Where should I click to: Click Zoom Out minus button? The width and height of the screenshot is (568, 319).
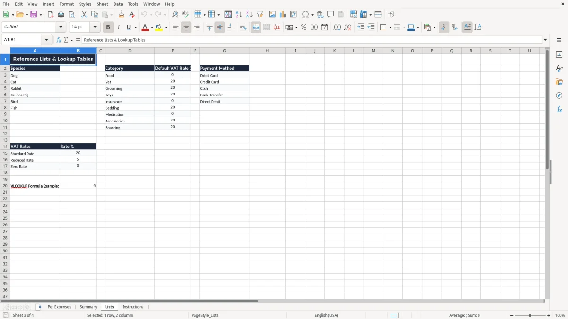(x=512, y=315)
